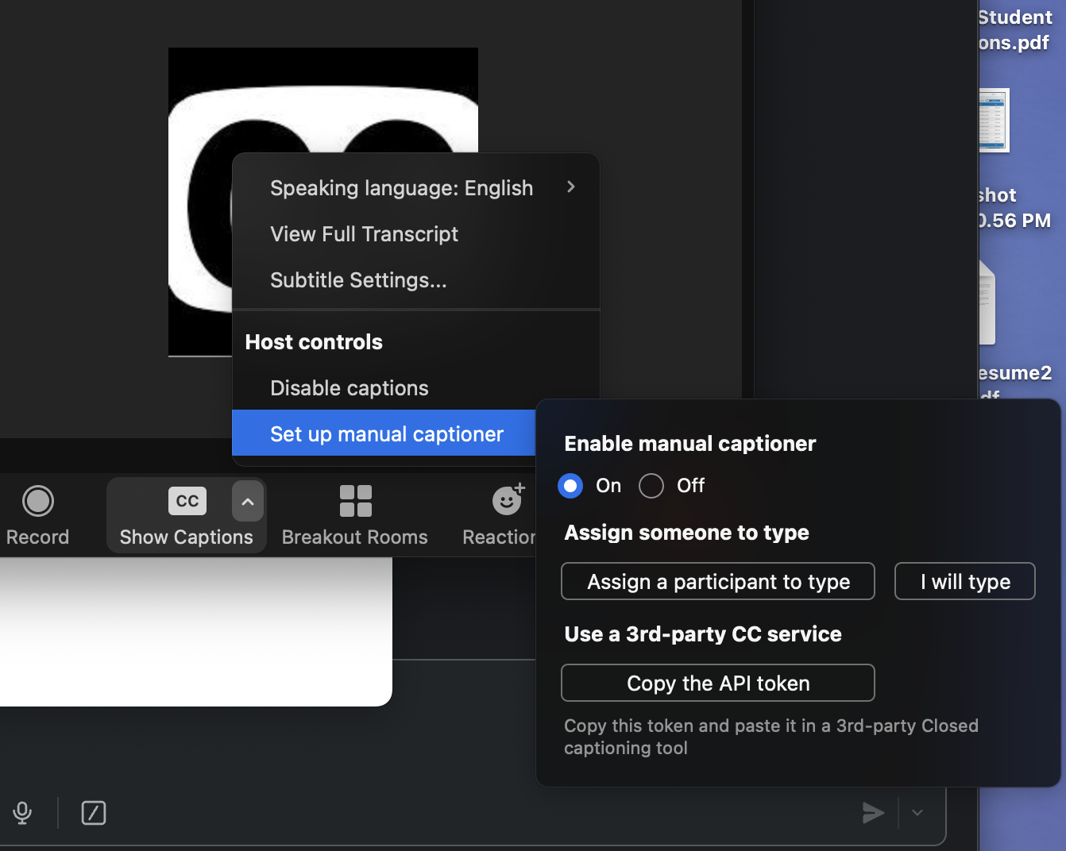Click the Record icon
The height and width of the screenshot is (851, 1066).
pyautogui.click(x=37, y=501)
